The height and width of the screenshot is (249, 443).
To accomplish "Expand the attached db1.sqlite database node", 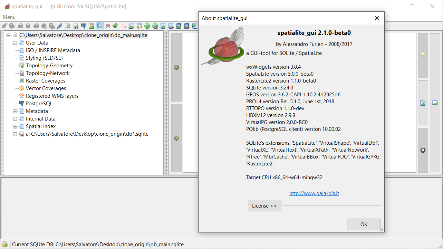I will pyautogui.click(x=15, y=134).
